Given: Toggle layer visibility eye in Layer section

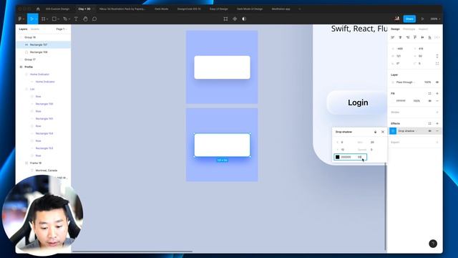Looking at the screenshot, I should point(437,82).
